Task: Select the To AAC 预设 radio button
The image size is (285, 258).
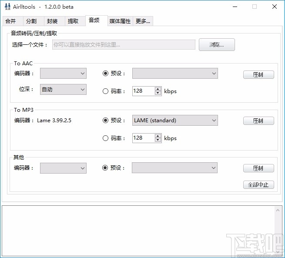Action: (105, 74)
